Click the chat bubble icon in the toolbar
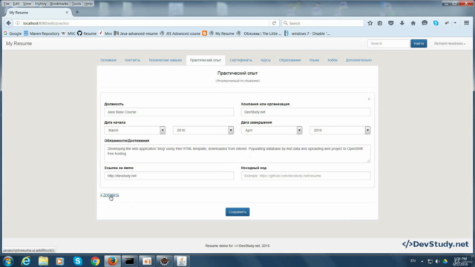Screen dimensions: 475x267 [x=425, y=23]
